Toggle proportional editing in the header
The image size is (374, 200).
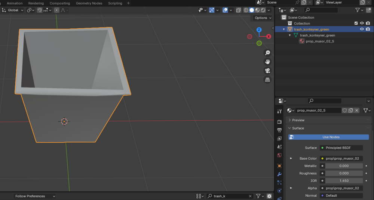[56, 10]
